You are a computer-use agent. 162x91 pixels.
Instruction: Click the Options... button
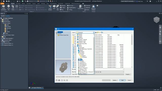[x=115, y=80]
